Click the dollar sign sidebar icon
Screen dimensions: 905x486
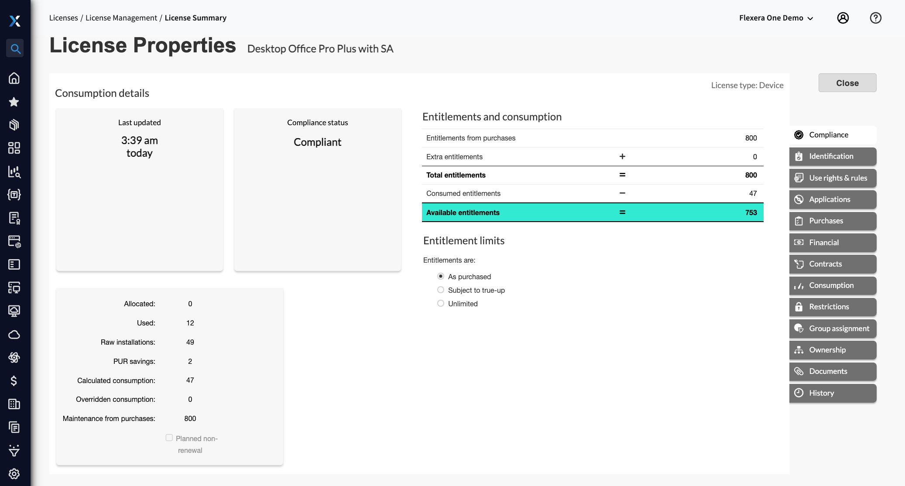coord(14,381)
